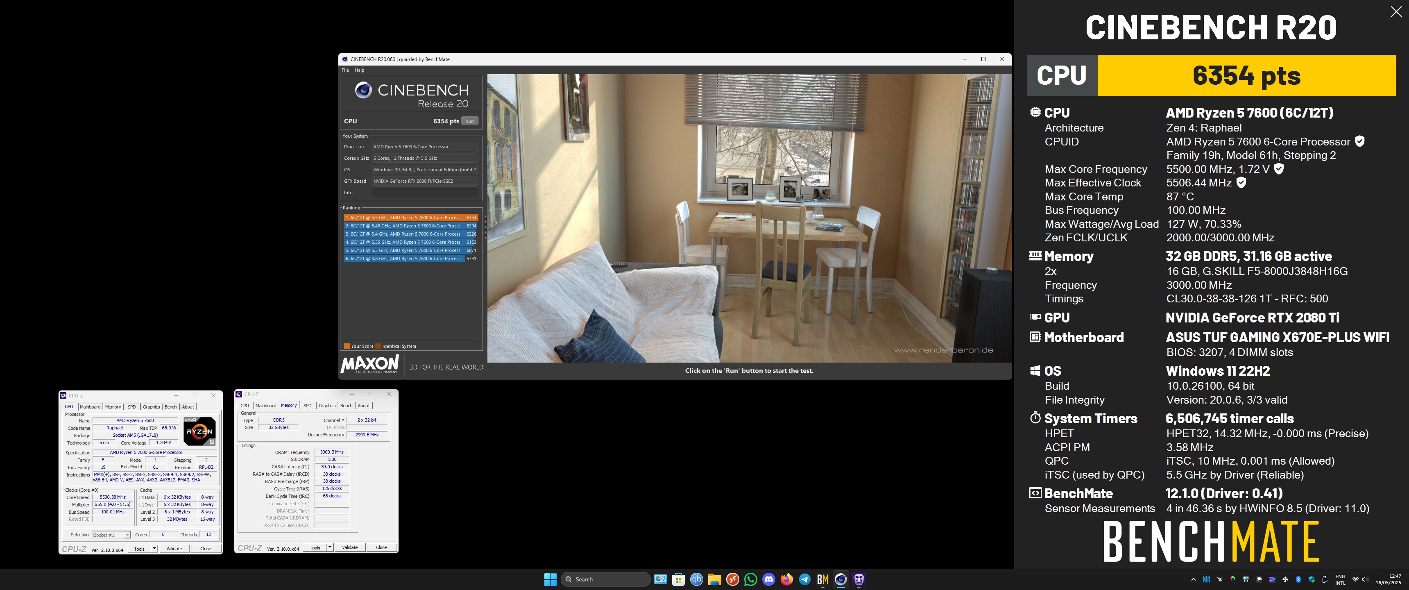Switch to SPD tab in right CPU-Z
The height and width of the screenshot is (590, 1409).
point(307,406)
